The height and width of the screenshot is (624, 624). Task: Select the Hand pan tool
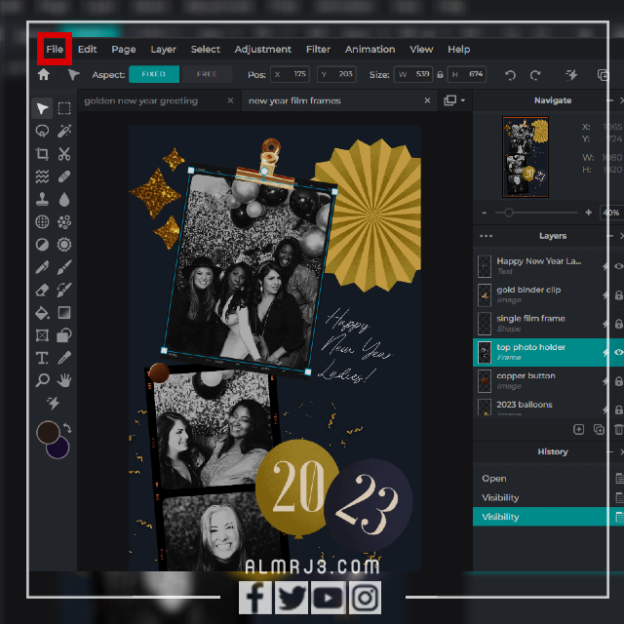point(64,380)
